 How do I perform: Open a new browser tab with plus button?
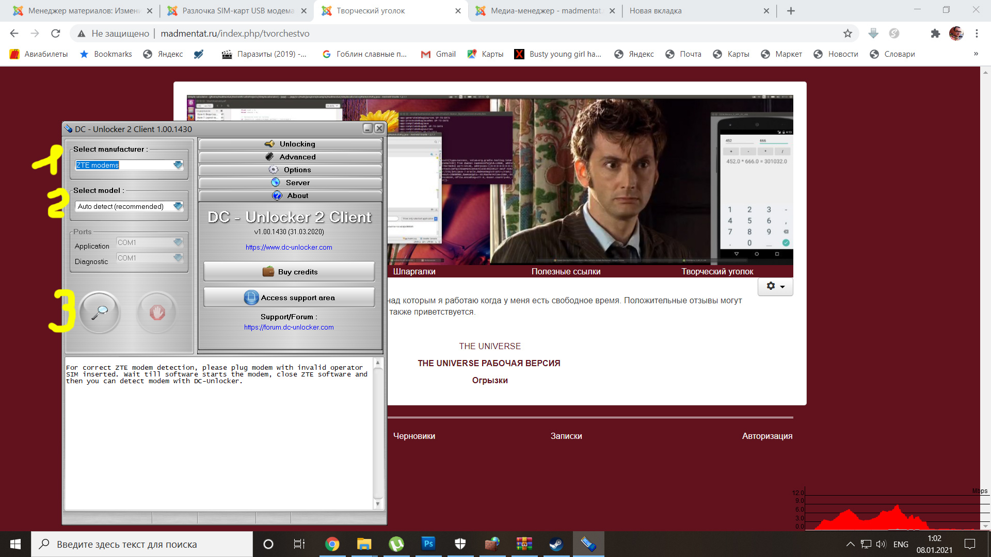point(791,11)
